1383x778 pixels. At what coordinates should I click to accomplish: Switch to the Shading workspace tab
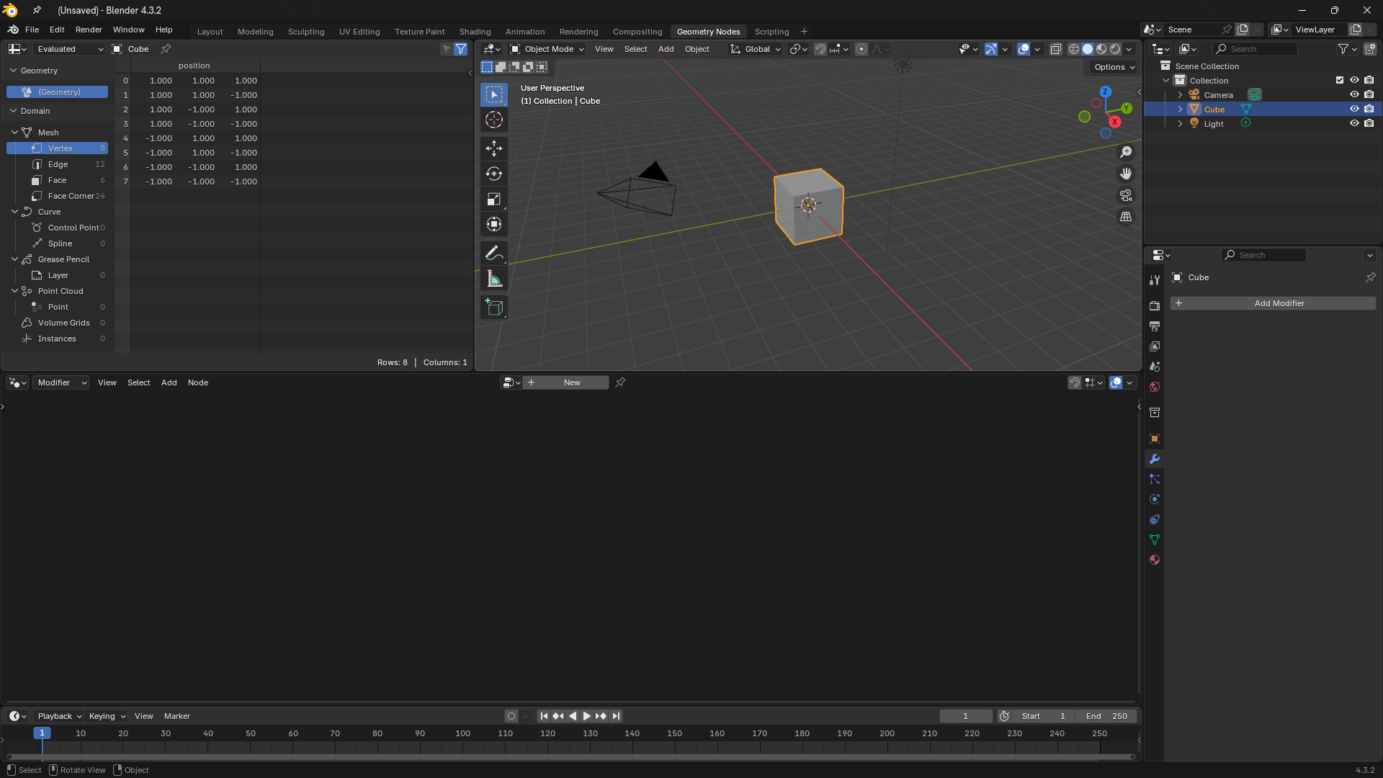[x=475, y=31]
